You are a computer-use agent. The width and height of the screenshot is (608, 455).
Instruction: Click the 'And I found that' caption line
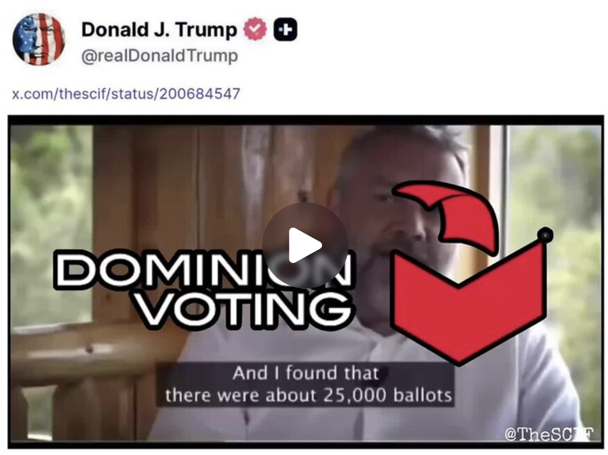(x=305, y=373)
